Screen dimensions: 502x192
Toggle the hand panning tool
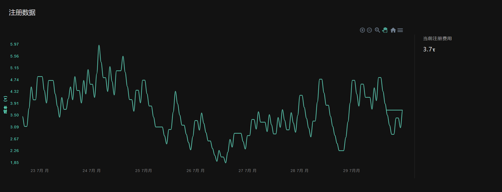[x=385, y=30]
